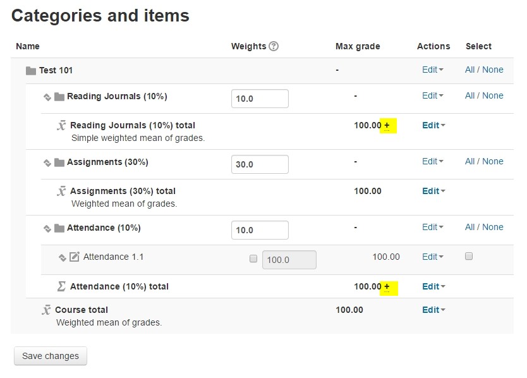Image resolution: width=527 pixels, height=378 pixels.
Task: Click move icon beside Reading Journals (10%)
Action: 47,97
